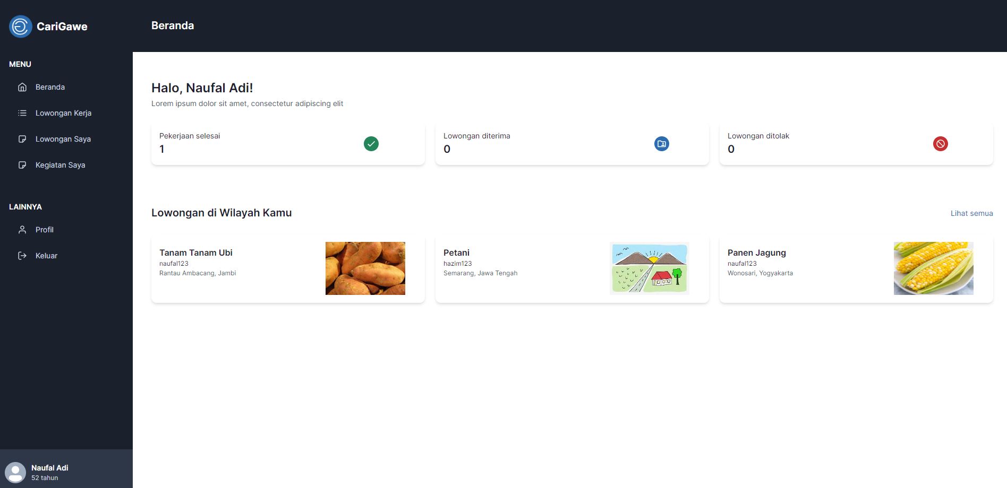Screen dimensions: 1007x488
Task: Click the CariGawe logo icon
Action: (21, 27)
